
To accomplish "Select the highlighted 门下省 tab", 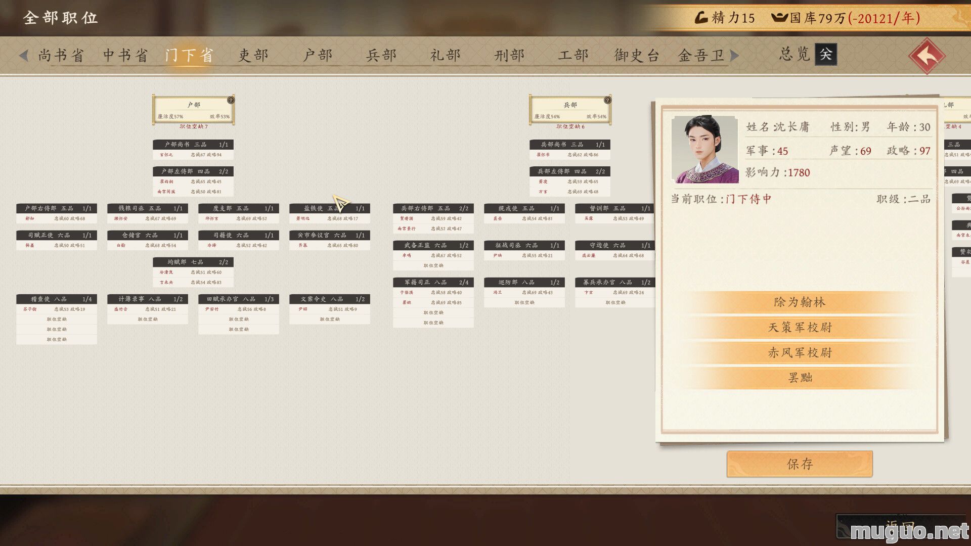I will (x=189, y=55).
